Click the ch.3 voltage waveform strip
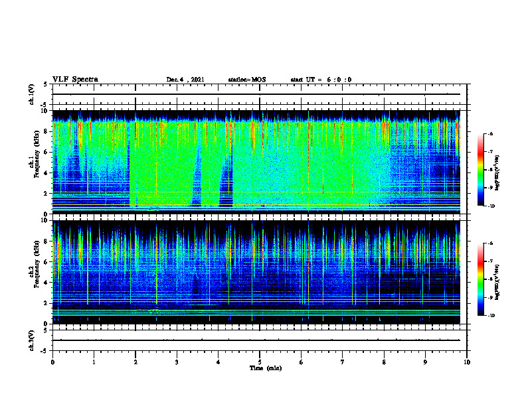Screen dimensions: 526x406 point(260,340)
